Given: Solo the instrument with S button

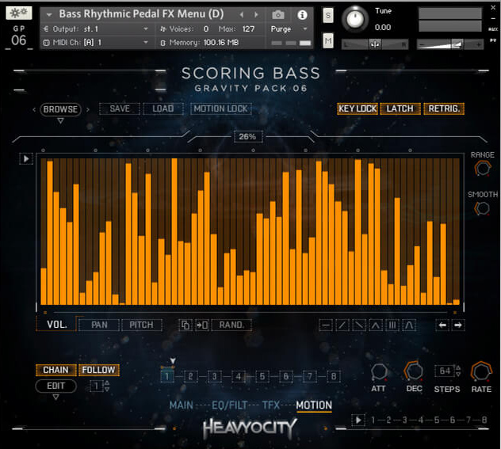Looking at the screenshot, I should coord(328,15).
